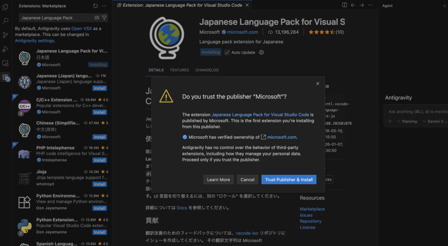
Task: Toggle the Auto Update checkbox
Action: (227, 53)
